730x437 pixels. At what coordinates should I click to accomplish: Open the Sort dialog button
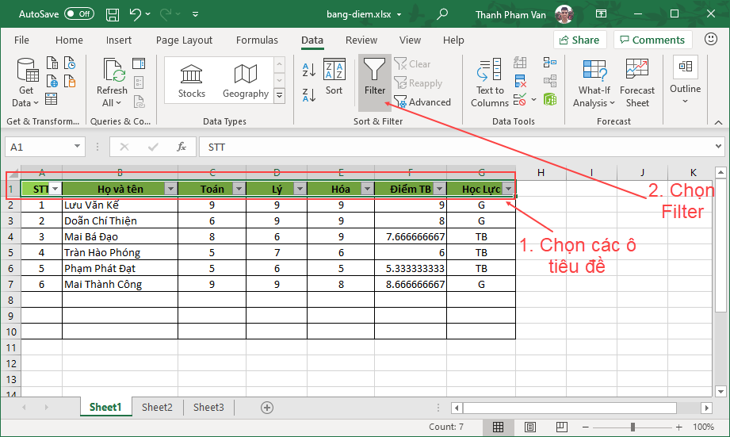click(x=334, y=77)
